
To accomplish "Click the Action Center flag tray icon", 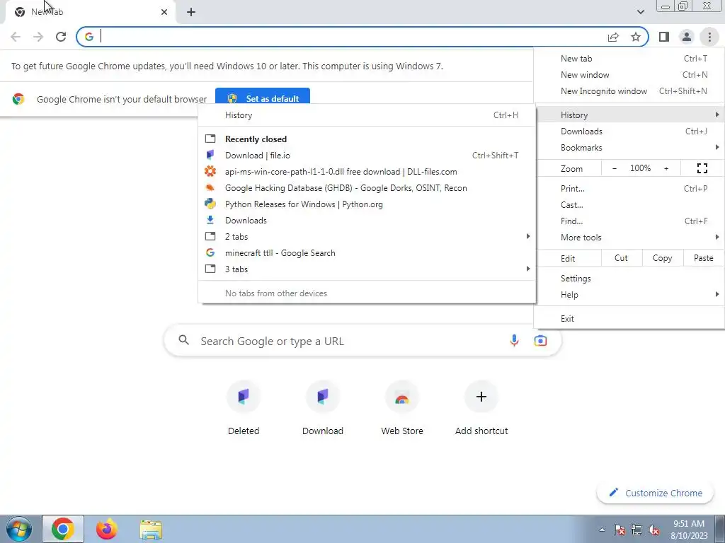I will 620,530.
